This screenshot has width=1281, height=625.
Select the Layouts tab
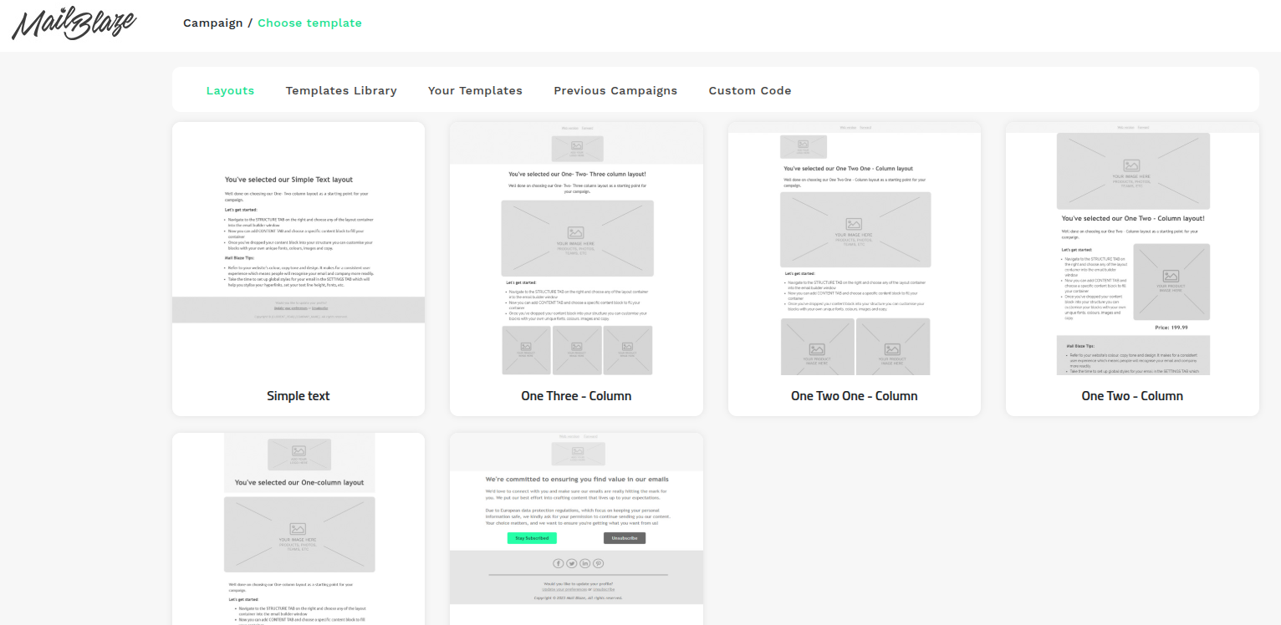[230, 90]
